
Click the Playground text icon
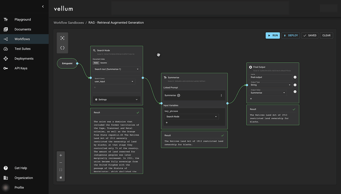click(x=6, y=20)
